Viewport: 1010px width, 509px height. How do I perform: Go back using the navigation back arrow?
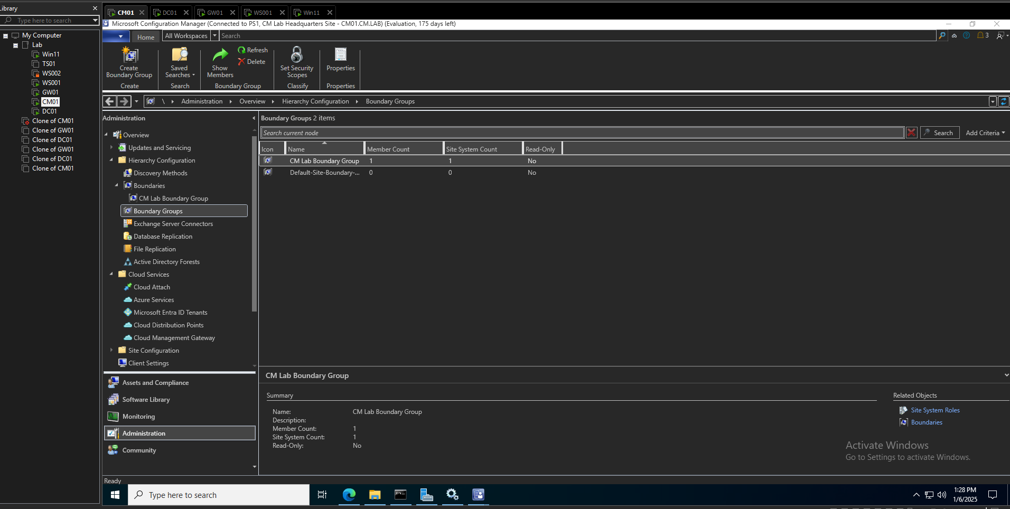[109, 101]
